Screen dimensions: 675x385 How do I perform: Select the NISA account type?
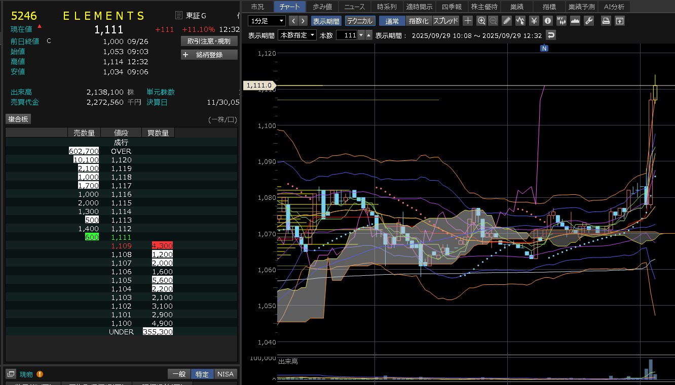coord(226,374)
